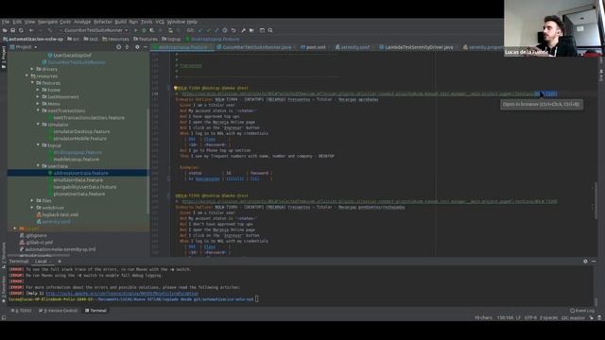This screenshot has height=340, width=605.
Task: Add a new terminal session with plus icon
Action: pos(60,262)
